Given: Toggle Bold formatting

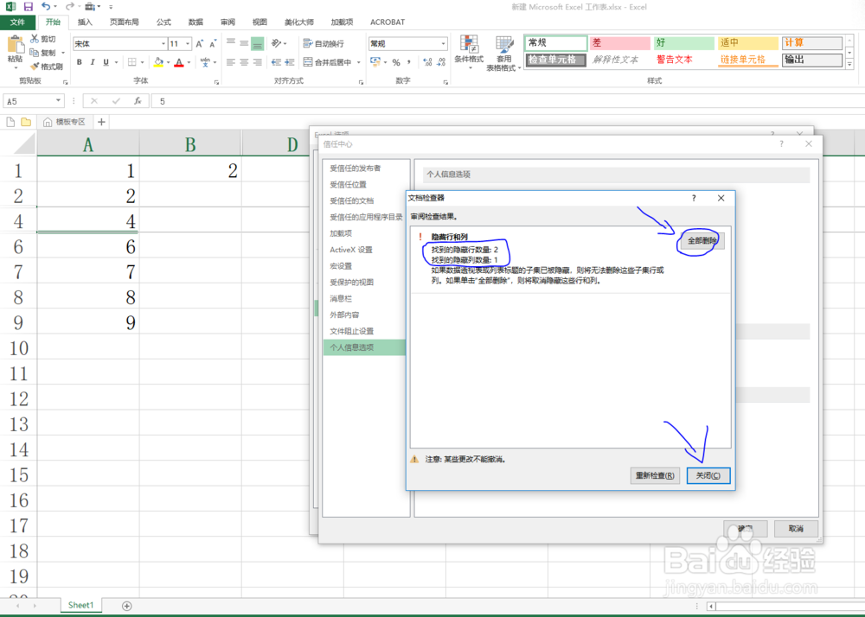Looking at the screenshot, I should (x=80, y=62).
